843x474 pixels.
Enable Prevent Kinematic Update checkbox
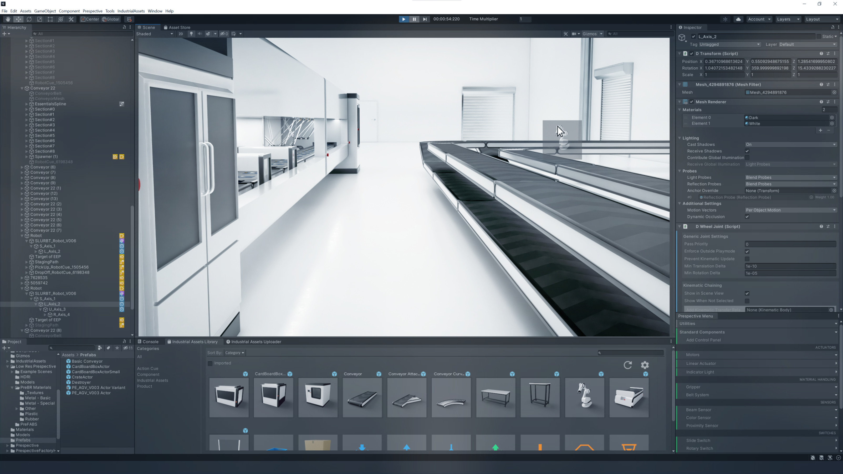coord(747,259)
